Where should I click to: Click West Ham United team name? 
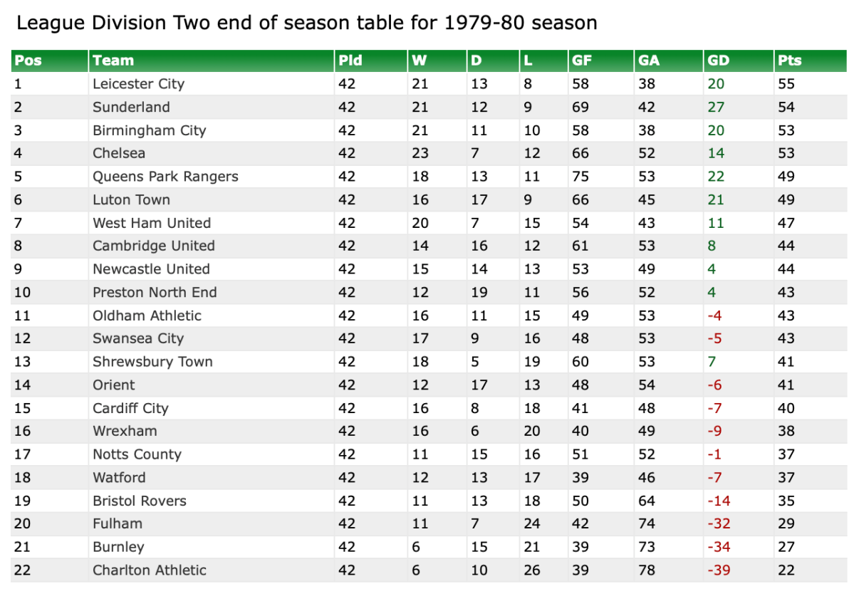coord(152,223)
